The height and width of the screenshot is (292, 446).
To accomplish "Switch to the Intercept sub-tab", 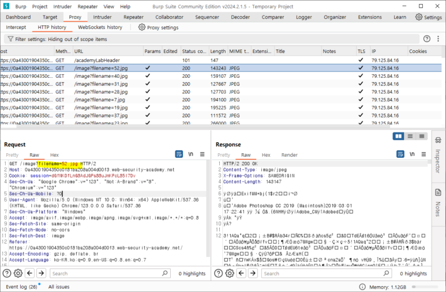I will point(16,27).
